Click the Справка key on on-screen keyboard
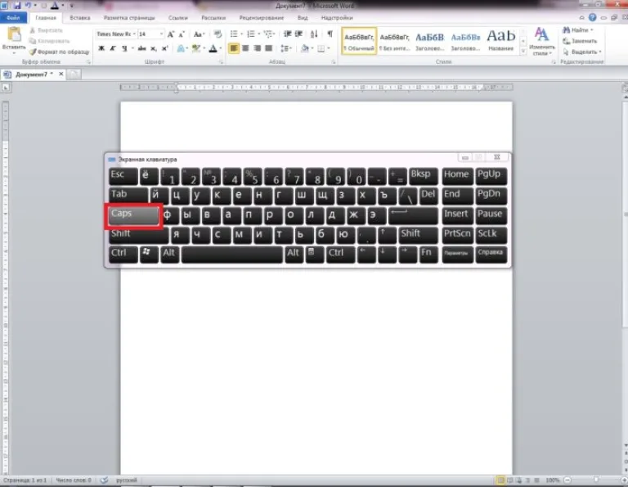The width and height of the screenshot is (628, 487). pyautogui.click(x=491, y=255)
